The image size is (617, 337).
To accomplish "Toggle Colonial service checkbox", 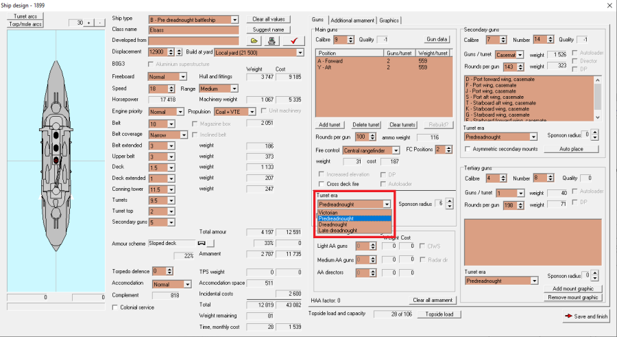I will pos(115,307).
